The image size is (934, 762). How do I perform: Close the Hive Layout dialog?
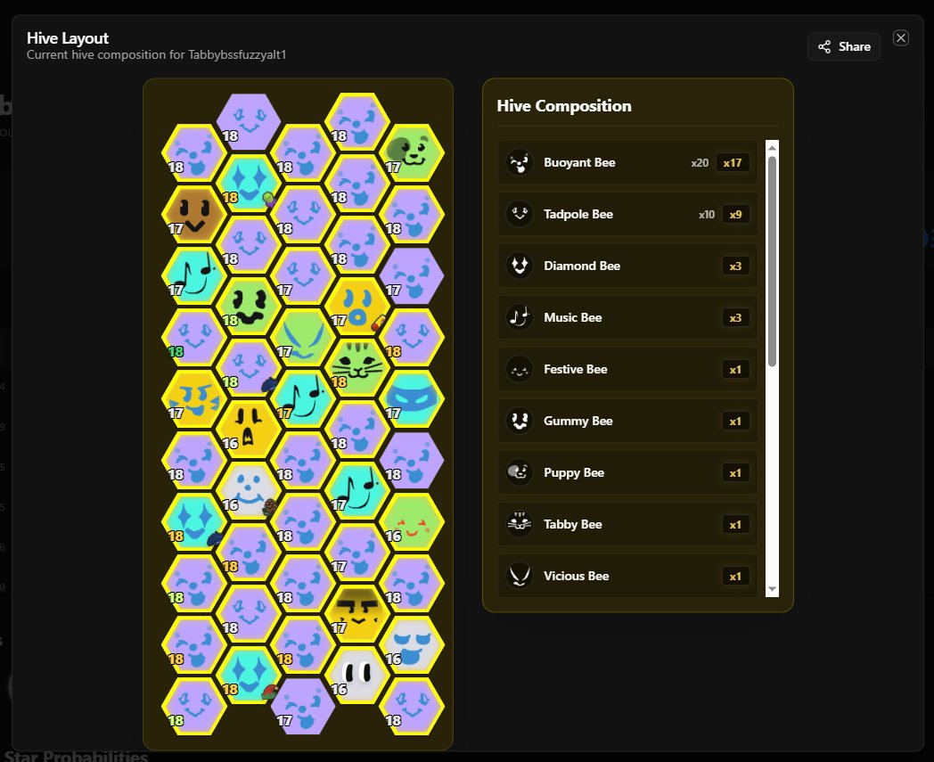point(901,38)
